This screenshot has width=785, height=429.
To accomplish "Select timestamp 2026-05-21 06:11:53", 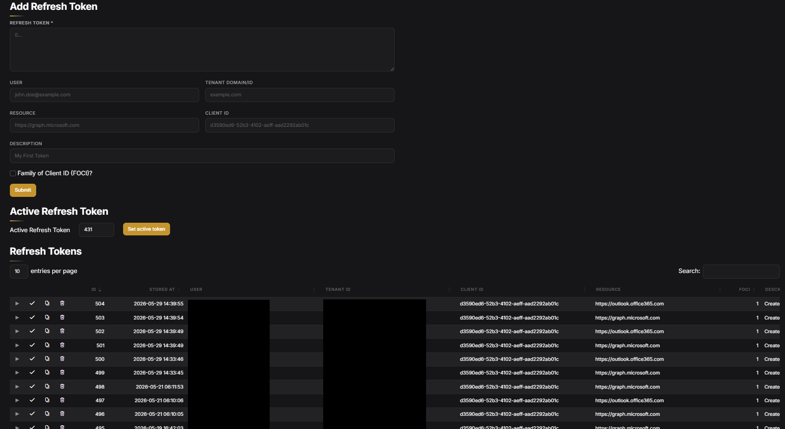I will (x=160, y=387).
